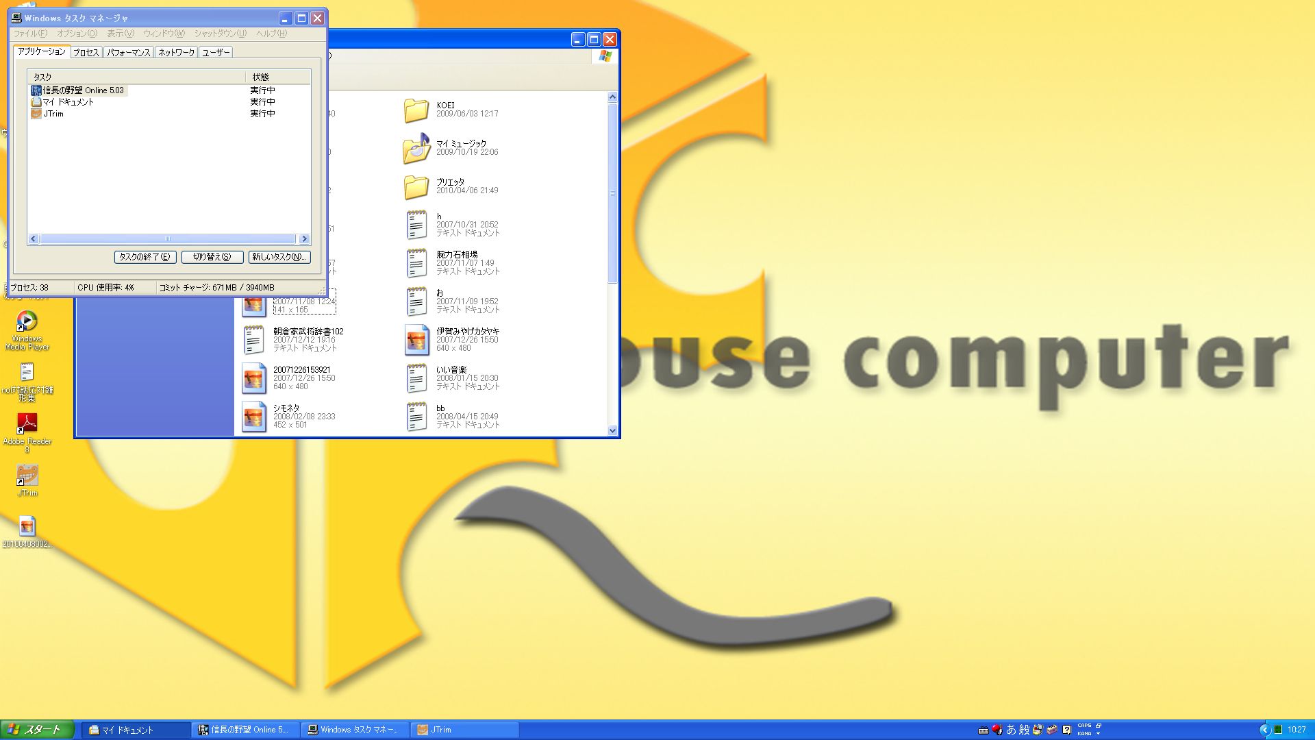Viewport: 1315px width, 740px height.
Task: Switch to the プロセス tab
Action: coord(86,53)
